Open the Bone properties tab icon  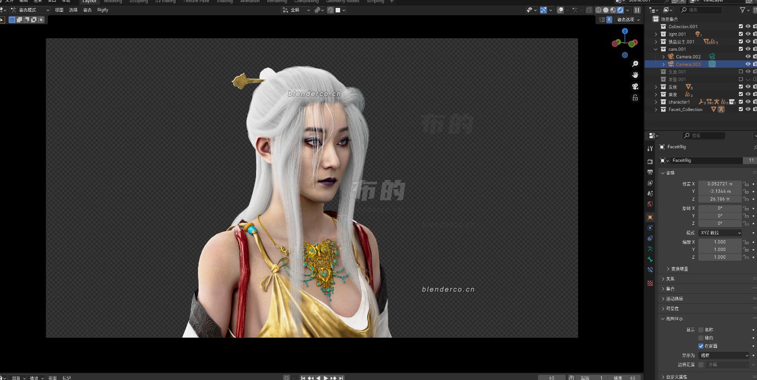pyautogui.click(x=650, y=259)
